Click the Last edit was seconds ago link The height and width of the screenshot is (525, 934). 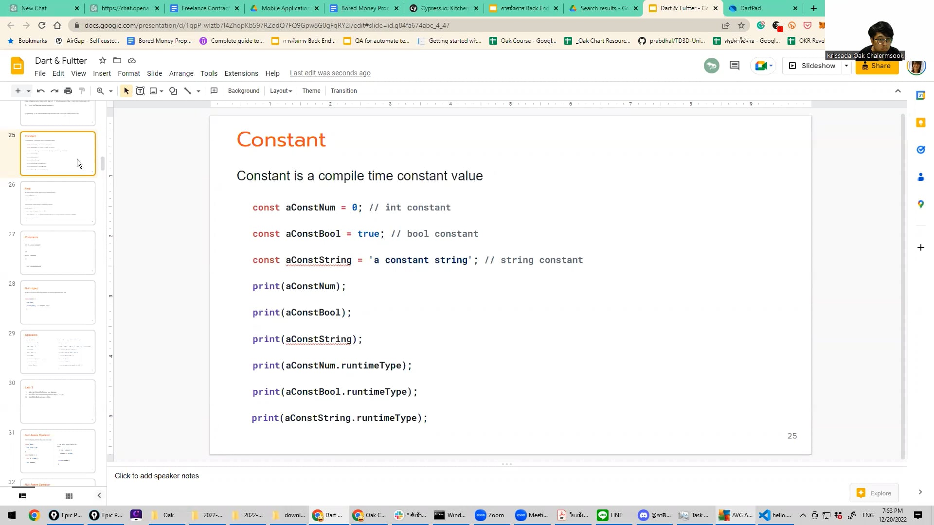[x=330, y=73]
